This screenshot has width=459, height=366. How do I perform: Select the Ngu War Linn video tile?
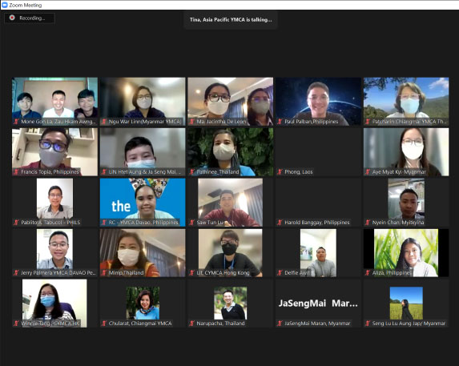[x=143, y=102]
